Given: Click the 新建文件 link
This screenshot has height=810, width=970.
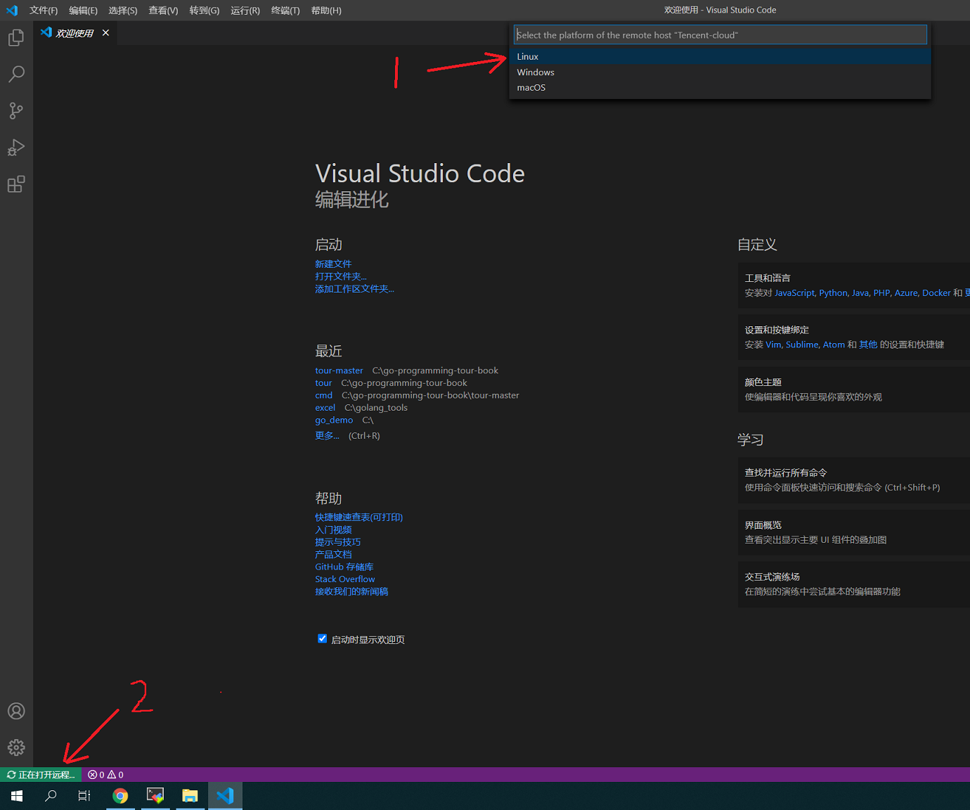Looking at the screenshot, I should tap(333, 264).
